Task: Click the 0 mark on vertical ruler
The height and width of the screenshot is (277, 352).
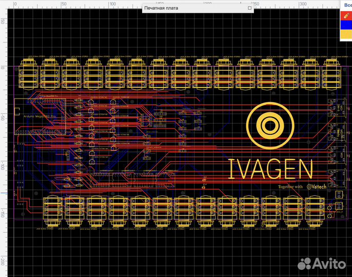Action: tap(3, 67)
